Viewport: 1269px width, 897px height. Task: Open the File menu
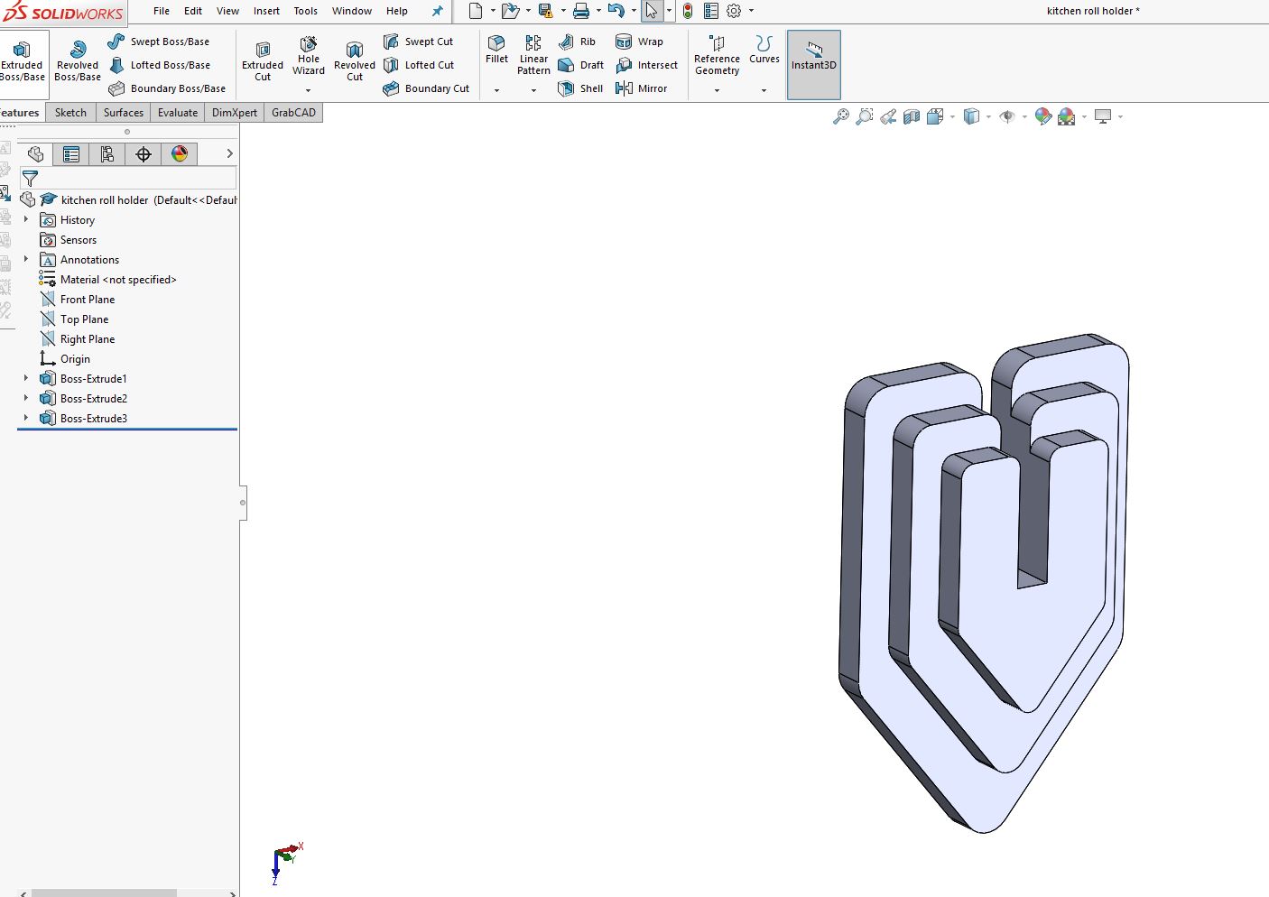coord(162,11)
